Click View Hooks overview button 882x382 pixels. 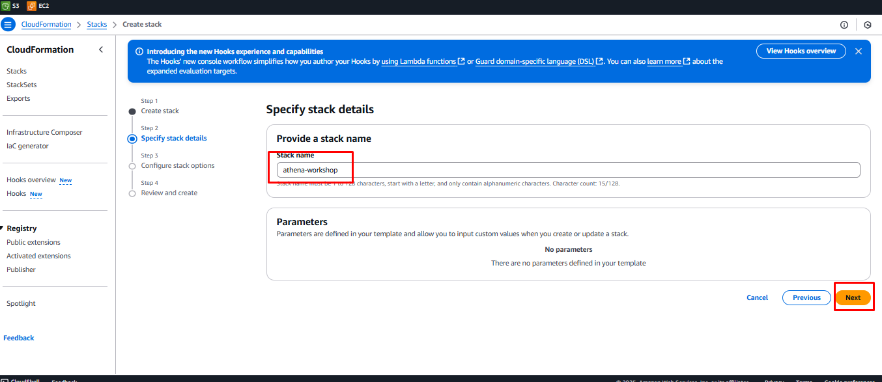coord(801,51)
